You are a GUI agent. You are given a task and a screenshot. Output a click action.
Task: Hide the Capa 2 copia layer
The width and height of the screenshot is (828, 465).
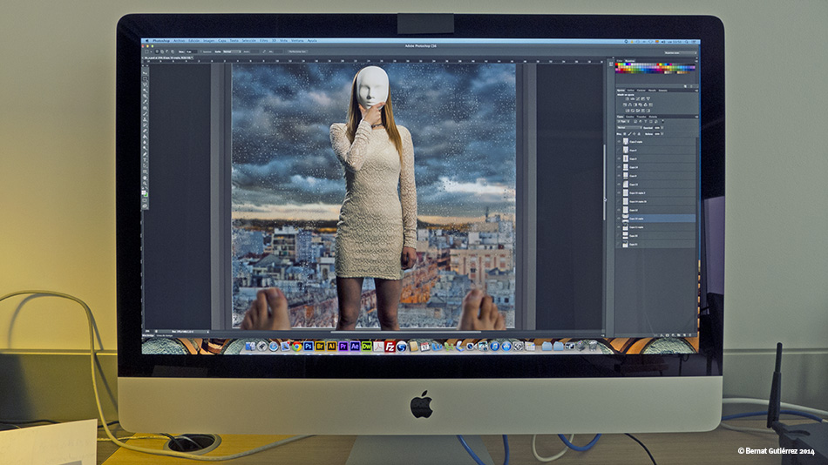coord(619,141)
